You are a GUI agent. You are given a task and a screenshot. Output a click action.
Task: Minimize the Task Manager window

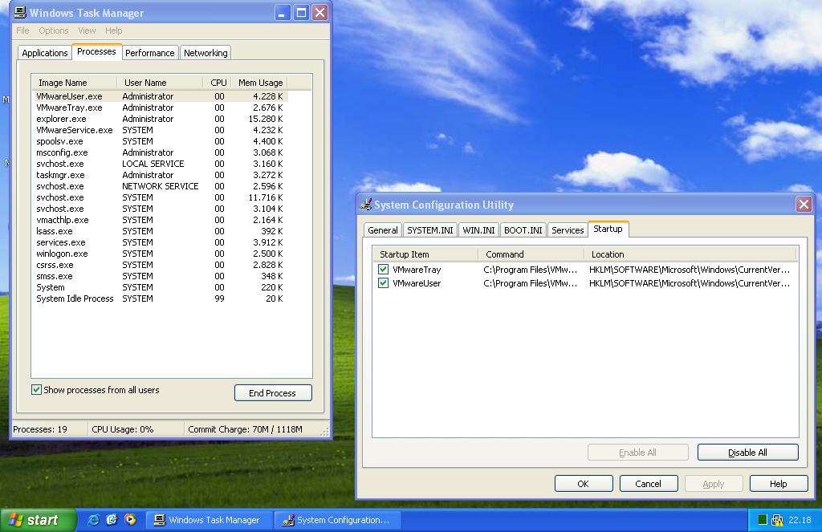(x=283, y=13)
